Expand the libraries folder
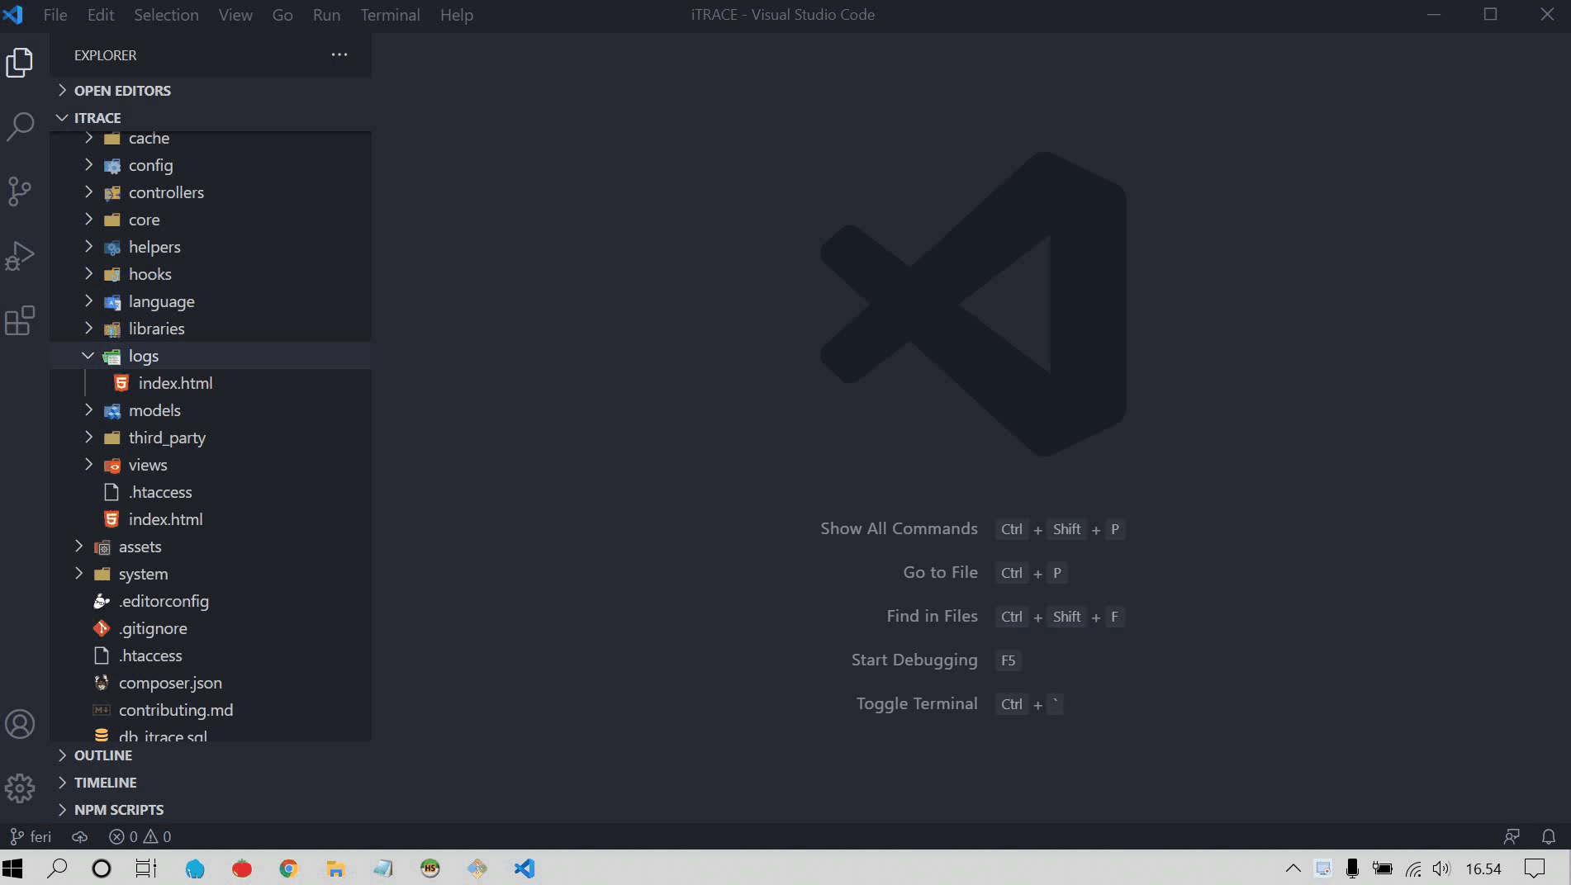The image size is (1571, 885). pos(211,329)
